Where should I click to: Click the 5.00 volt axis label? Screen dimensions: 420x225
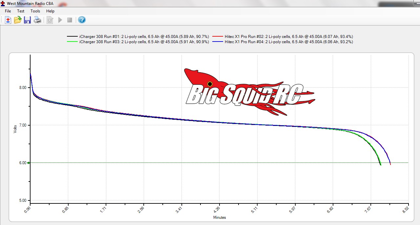(23, 200)
